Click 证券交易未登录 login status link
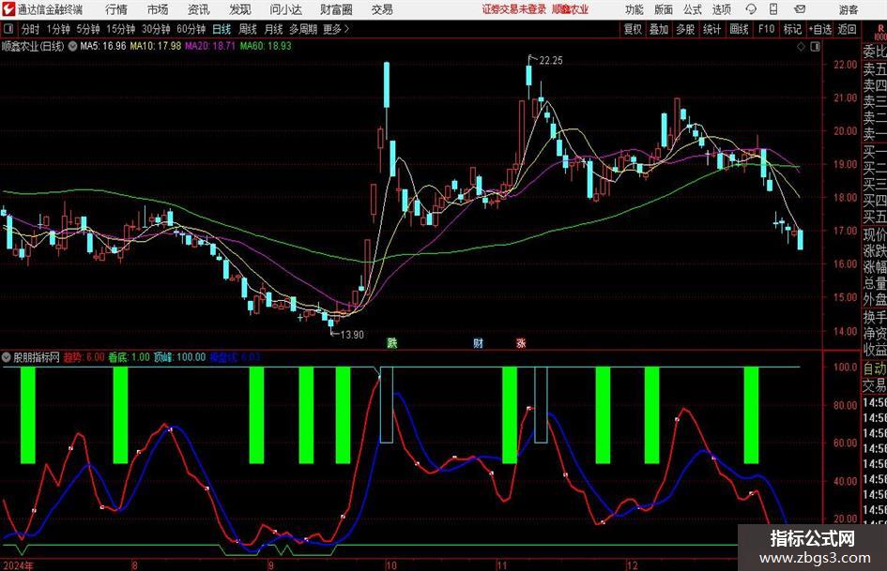The height and width of the screenshot is (571, 887). pyautogui.click(x=514, y=9)
